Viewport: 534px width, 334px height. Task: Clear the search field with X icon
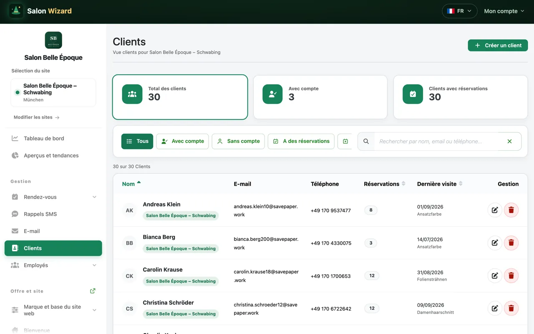tap(509, 141)
